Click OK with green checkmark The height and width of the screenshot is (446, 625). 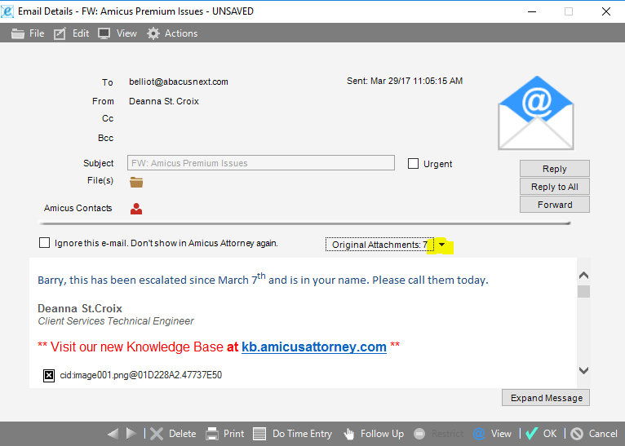pyautogui.click(x=541, y=434)
